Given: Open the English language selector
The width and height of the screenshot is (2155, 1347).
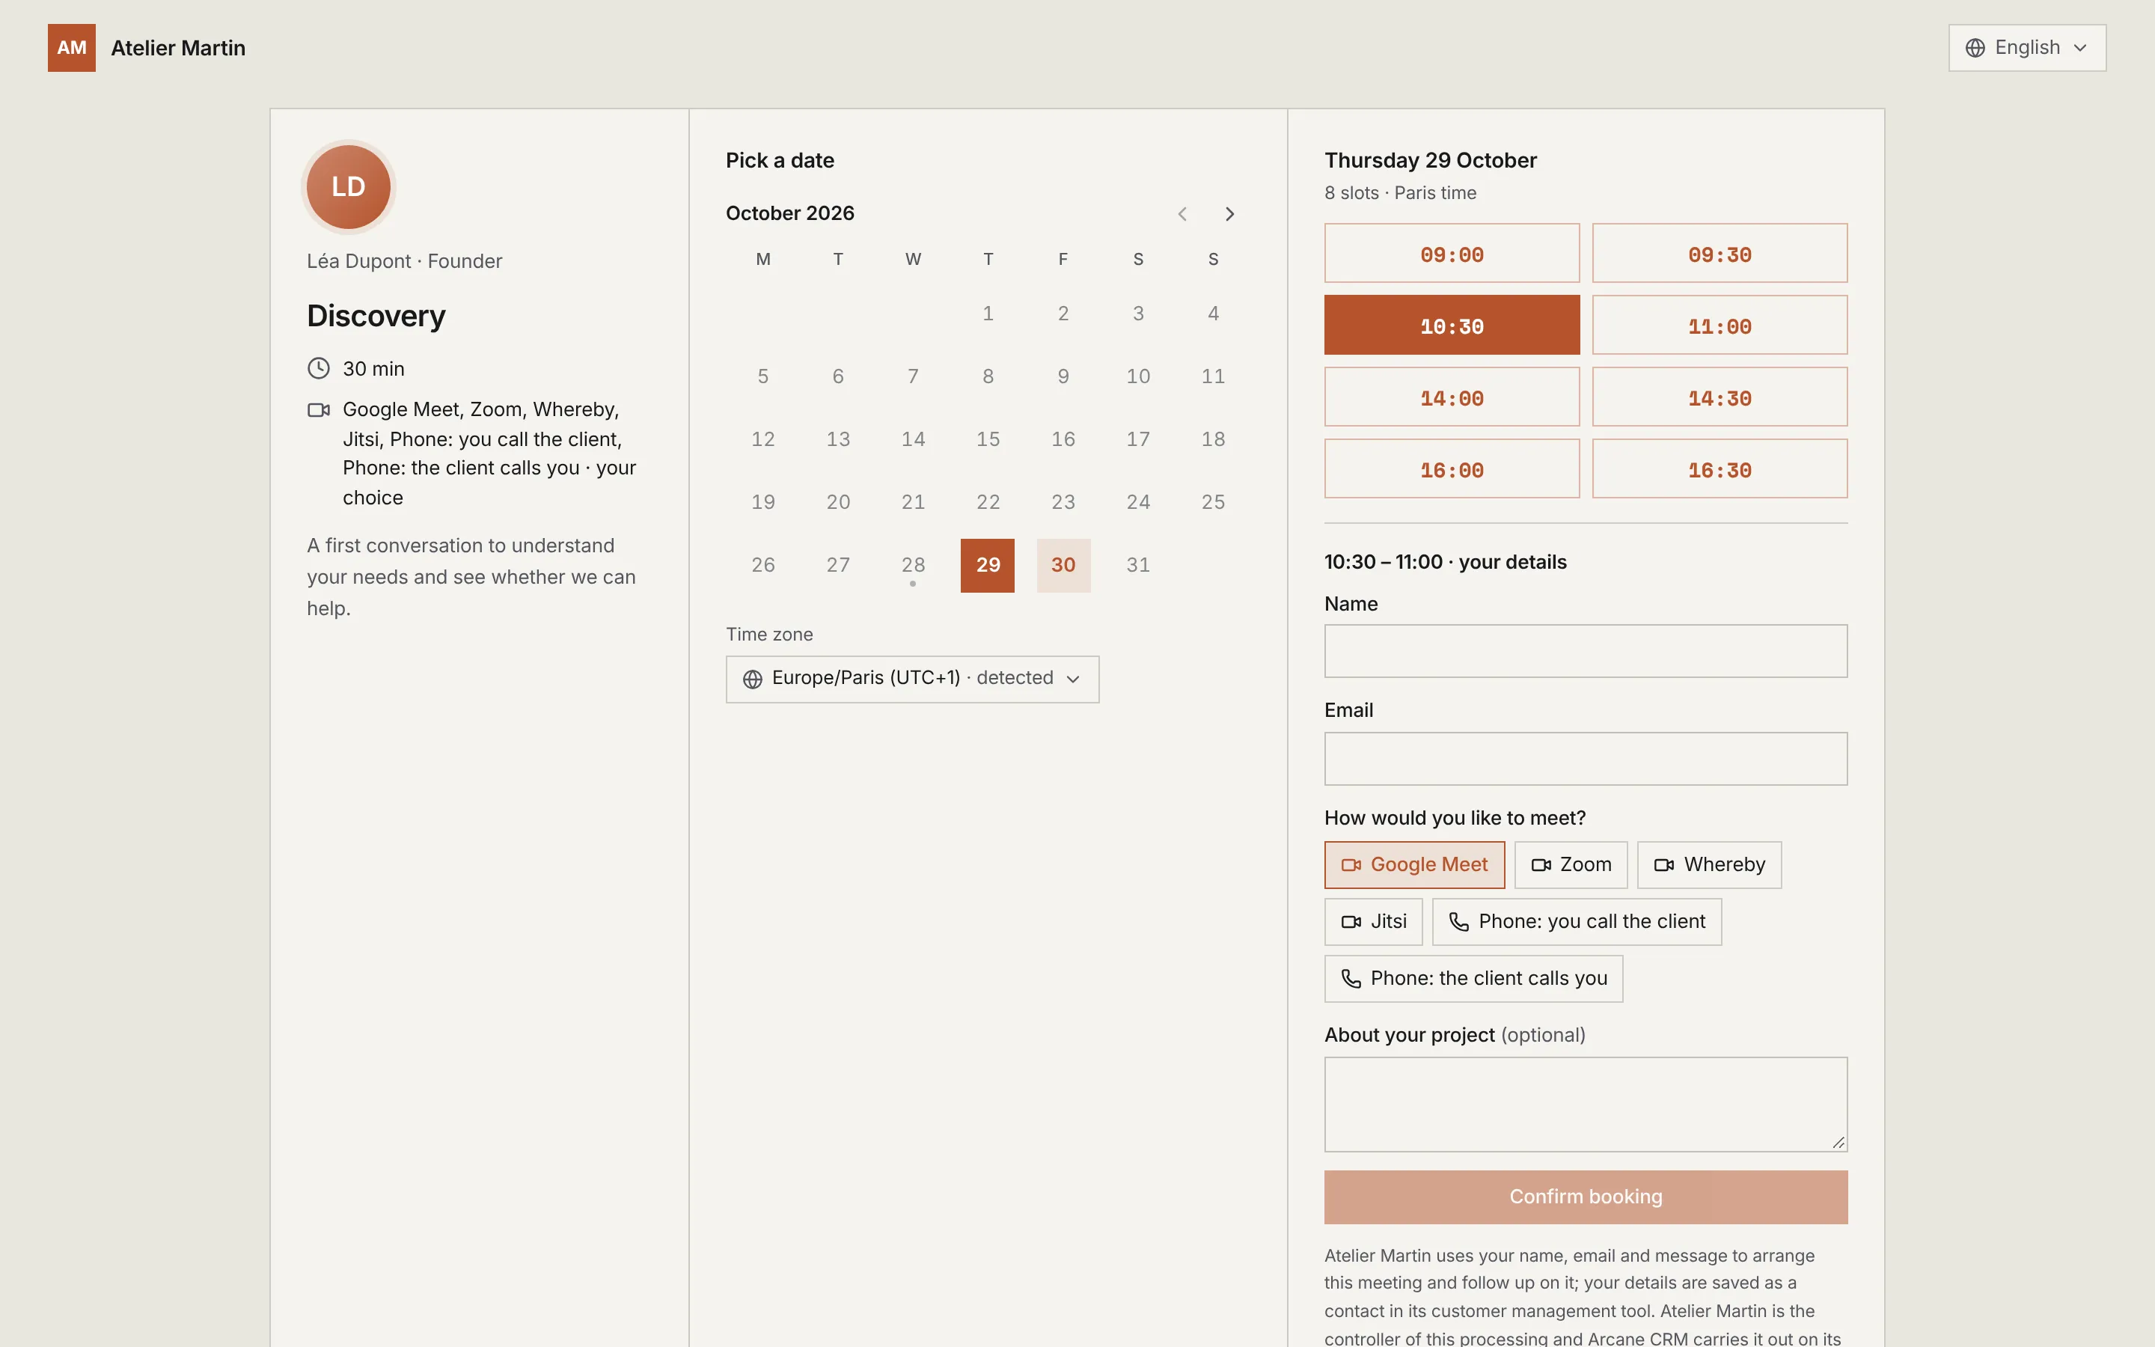Looking at the screenshot, I should tap(2027, 48).
